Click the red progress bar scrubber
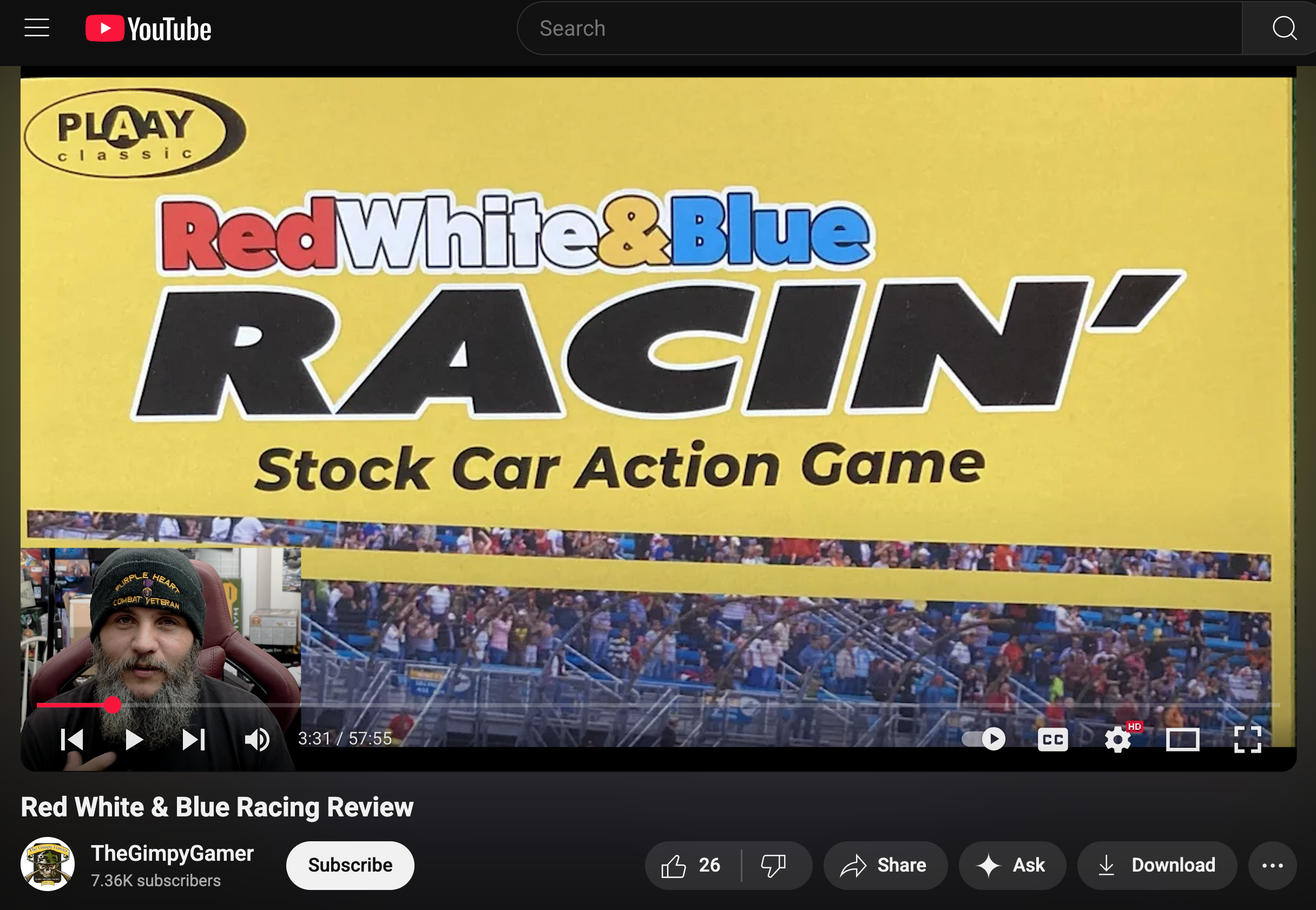 [113, 705]
